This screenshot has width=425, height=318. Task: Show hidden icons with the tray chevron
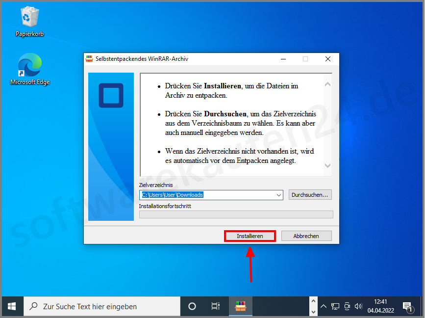coord(323,306)
